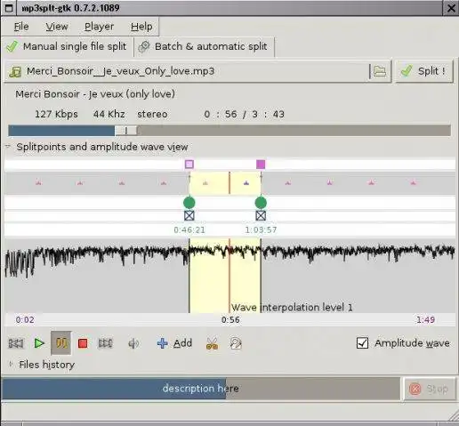Switch to Batch & automatic split tab
459x426 pixels.
tap(204, 46)
